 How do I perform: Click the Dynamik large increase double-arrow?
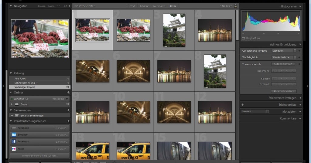coord(293,84)
